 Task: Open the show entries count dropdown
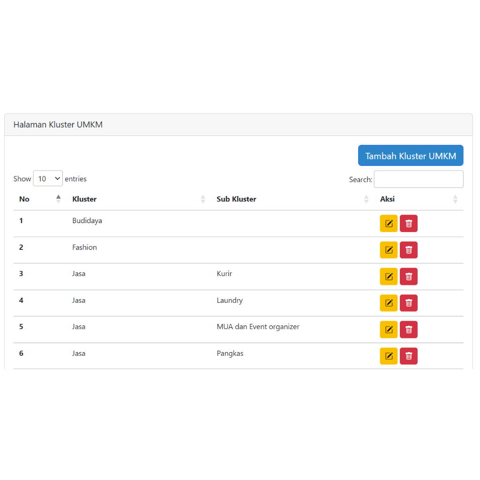tap(48, 179)
